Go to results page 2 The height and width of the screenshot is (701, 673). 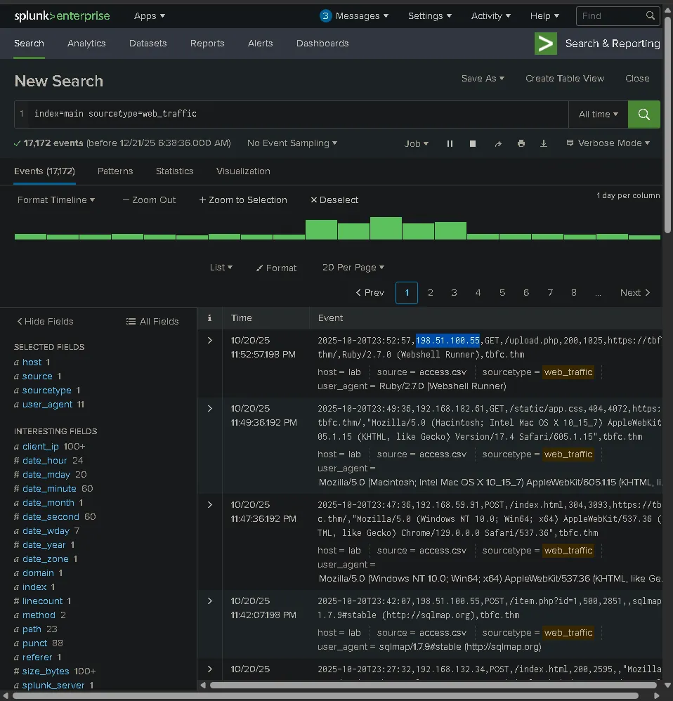click(x=431, y=293)
